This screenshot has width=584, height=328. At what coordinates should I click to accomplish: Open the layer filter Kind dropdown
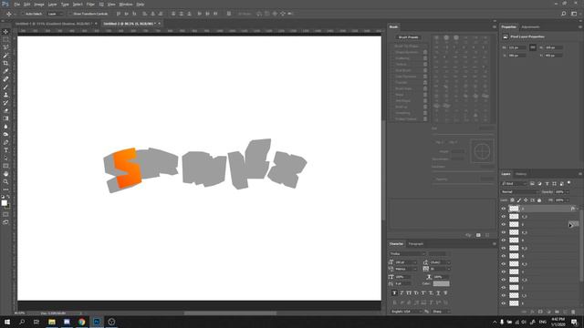(x=514, y=184)
